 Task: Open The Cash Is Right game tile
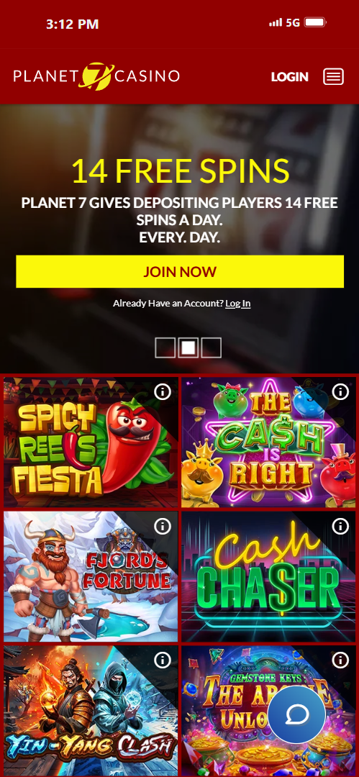click(268, 442)
